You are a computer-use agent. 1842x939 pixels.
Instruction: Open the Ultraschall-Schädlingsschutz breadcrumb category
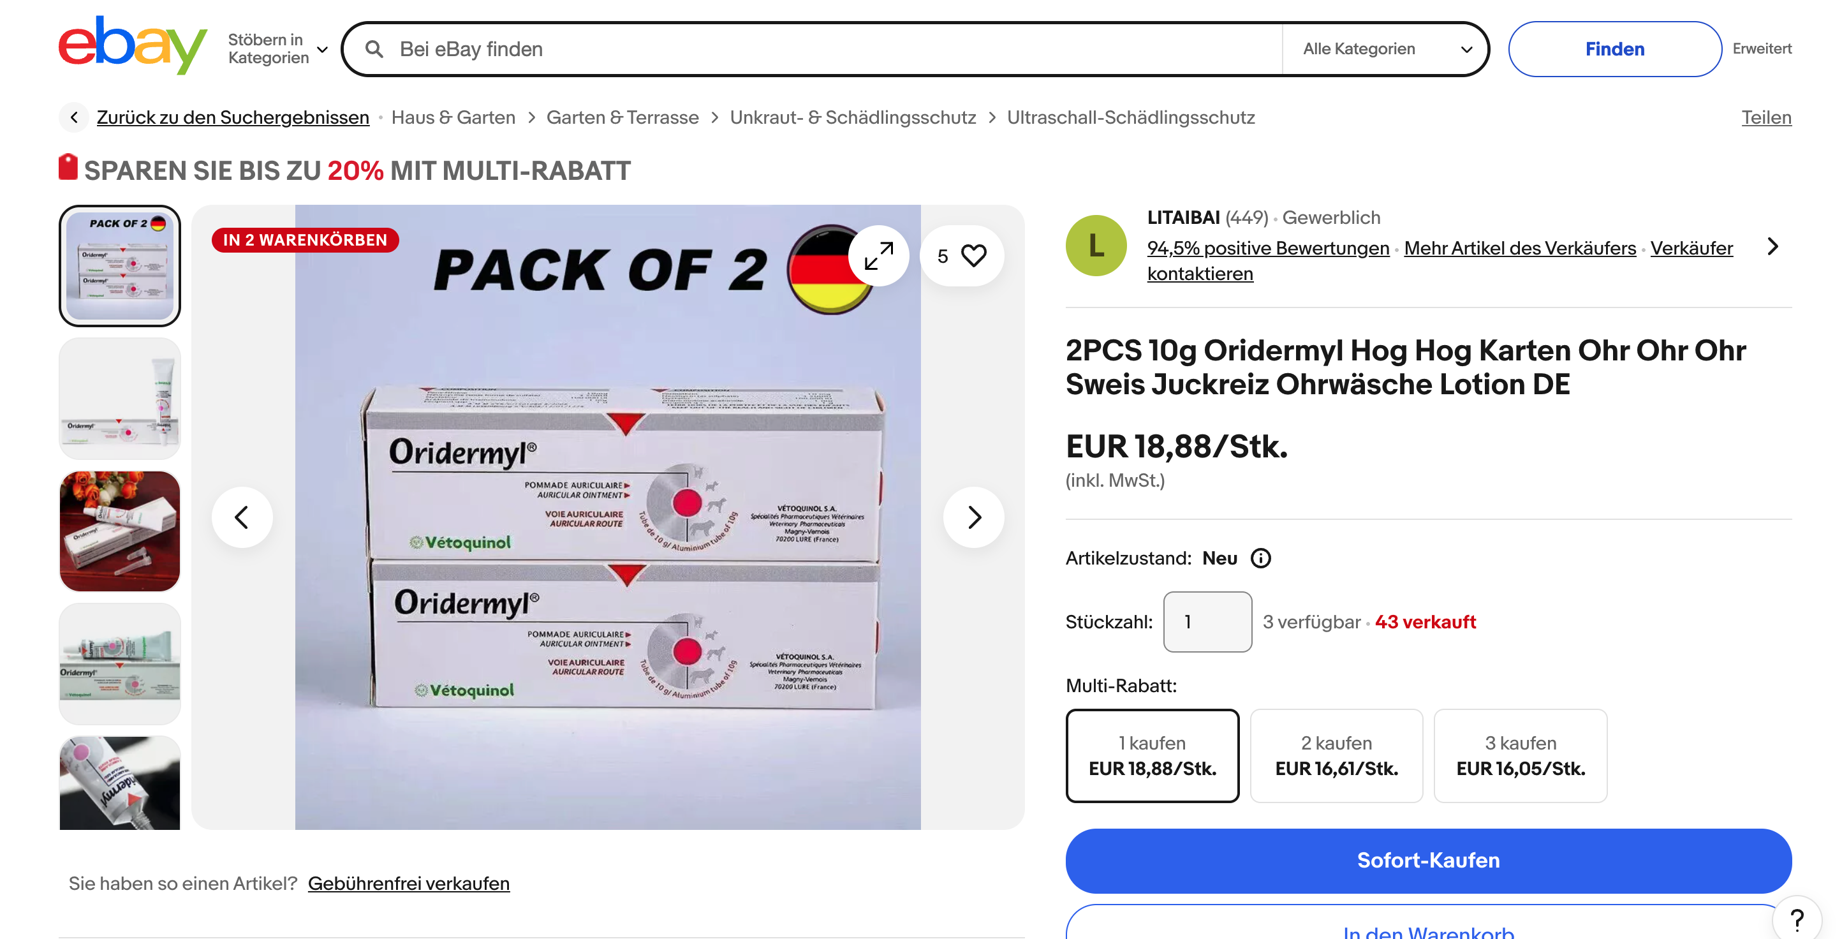click(x=1130, y=117)
